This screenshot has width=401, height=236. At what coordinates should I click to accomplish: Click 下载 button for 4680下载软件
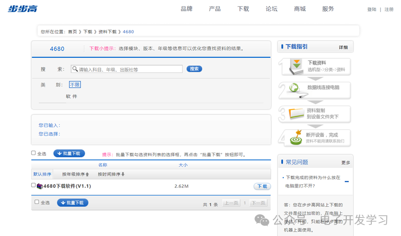[262, 186]
